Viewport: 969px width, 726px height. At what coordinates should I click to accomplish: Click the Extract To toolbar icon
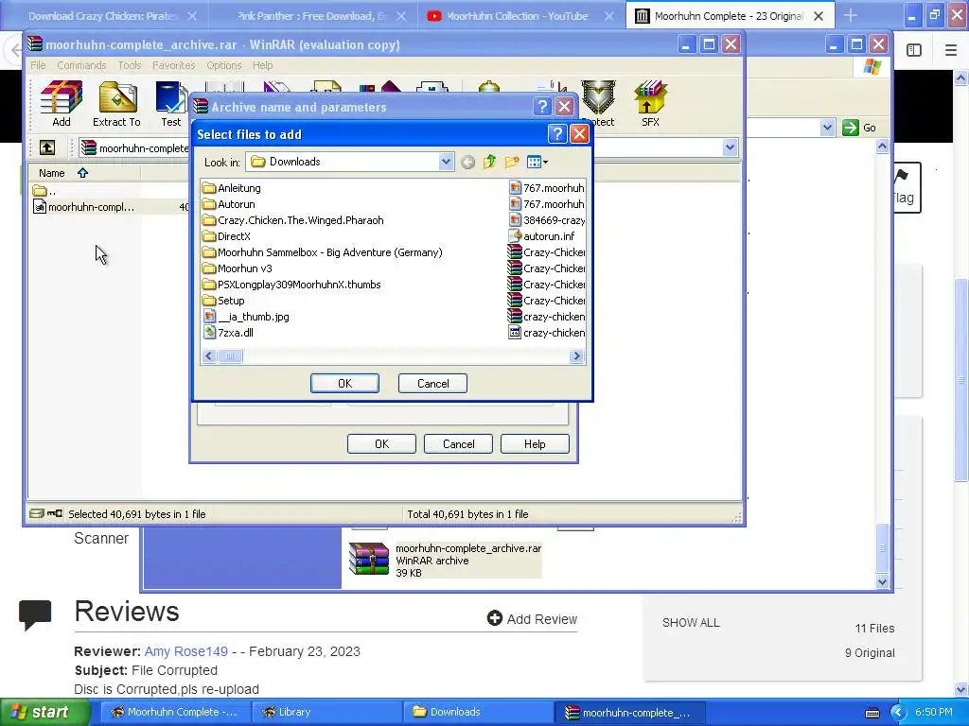click(x=116, y=104)
